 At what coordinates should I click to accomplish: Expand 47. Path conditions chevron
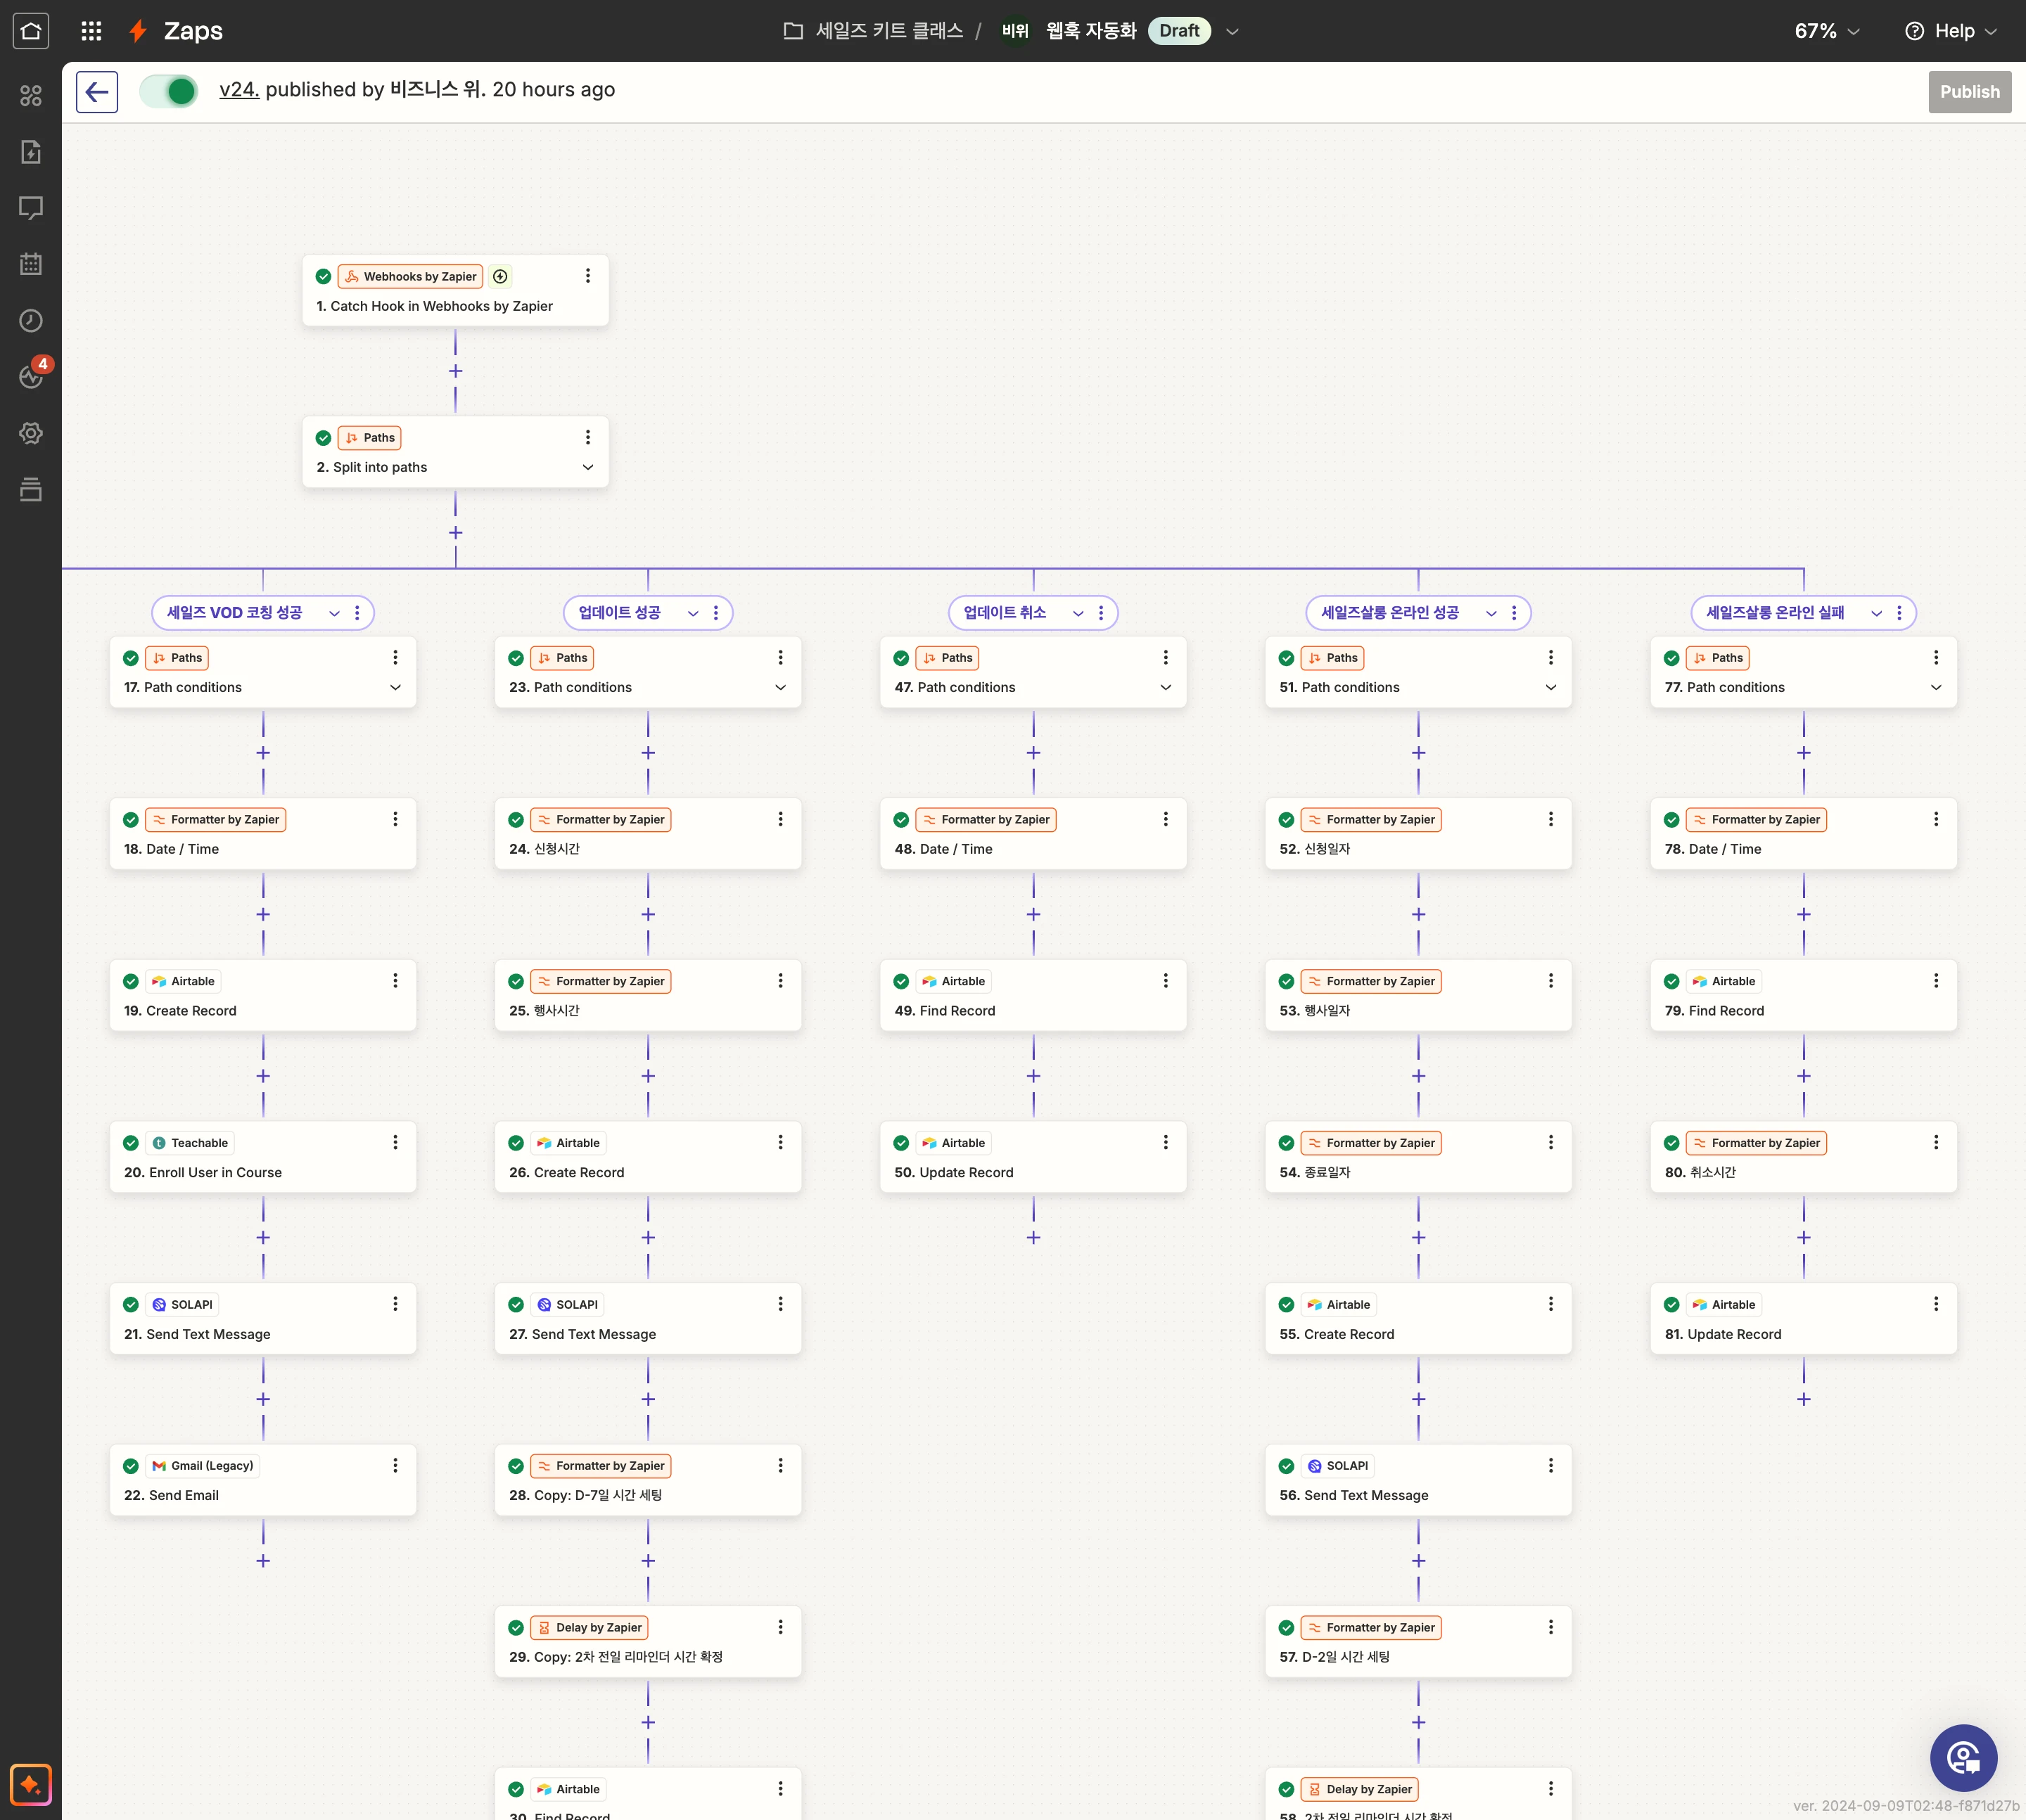click(1166, 688)
